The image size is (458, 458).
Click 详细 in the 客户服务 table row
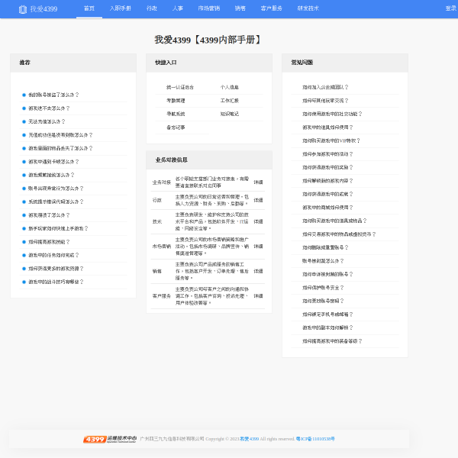[x=258, y=296]
